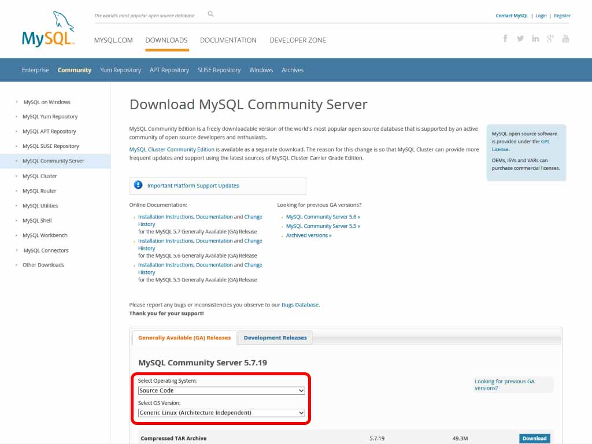This screenshot has width=592, height=444.
Task: Open Archived versions link
Action: point(309,235)
